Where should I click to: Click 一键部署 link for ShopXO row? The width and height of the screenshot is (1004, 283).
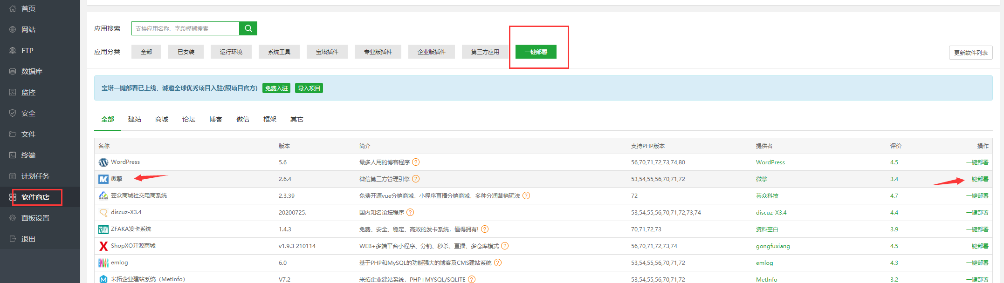(x=977, y=246)
